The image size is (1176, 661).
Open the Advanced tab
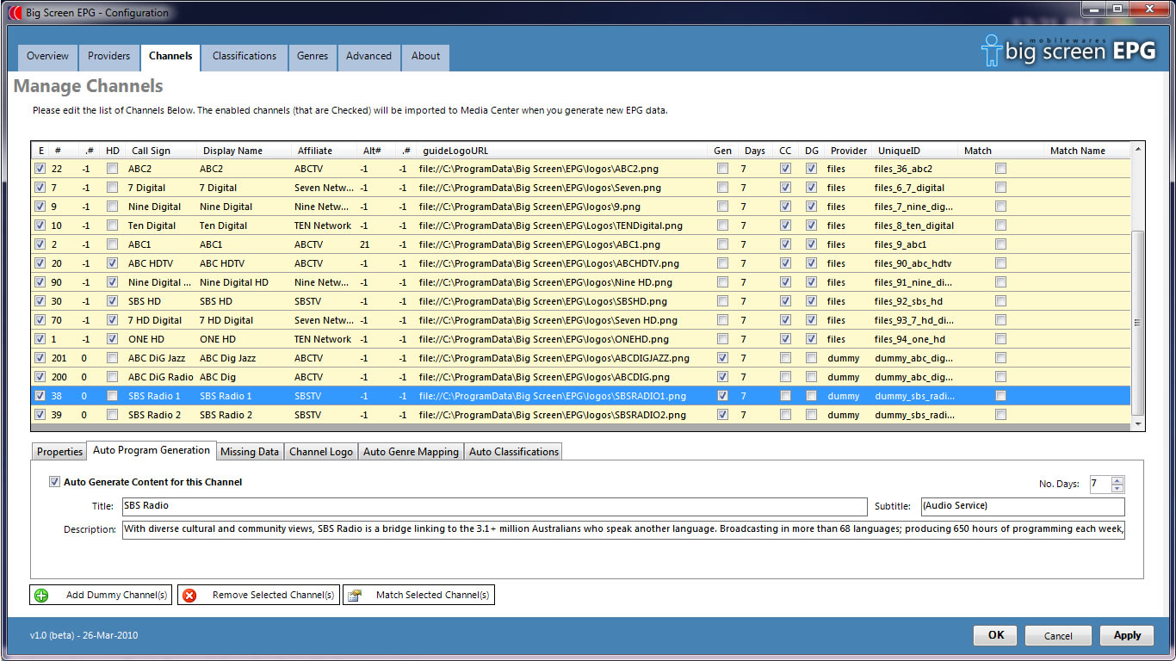[368, 57]
